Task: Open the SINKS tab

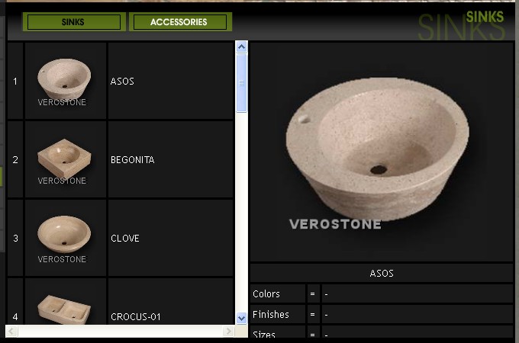Action: tap(74, 22)
